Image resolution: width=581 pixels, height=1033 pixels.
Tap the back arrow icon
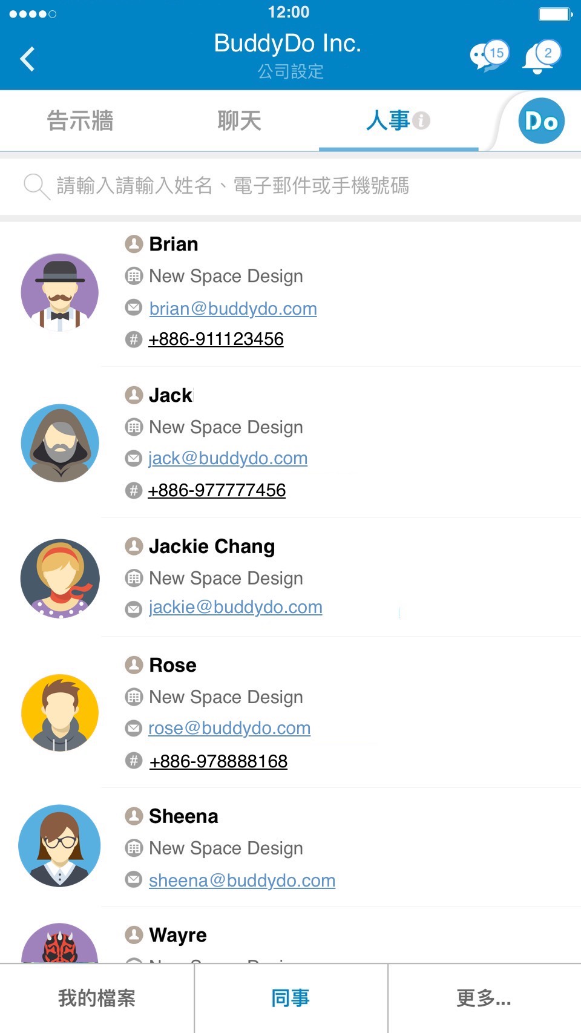click(x=28, y=59)
